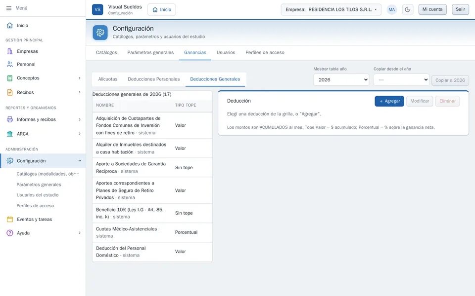
Task: Expand the Recibos submenu chevron
Action: [80, 92]
